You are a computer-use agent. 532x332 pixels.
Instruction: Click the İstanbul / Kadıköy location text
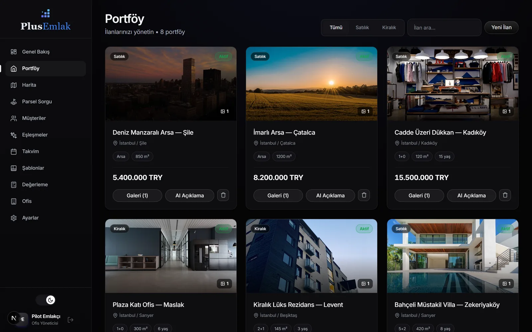click(419, 143)
